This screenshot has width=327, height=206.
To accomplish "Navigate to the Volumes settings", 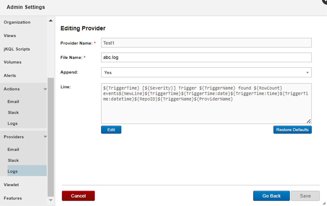I will tap(13, 62).
